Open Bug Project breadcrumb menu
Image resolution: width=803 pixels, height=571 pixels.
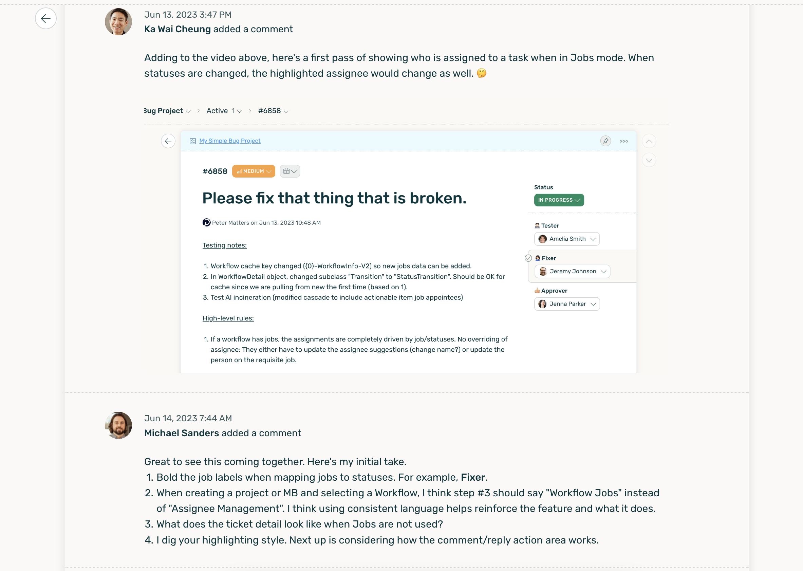point(167,111)
